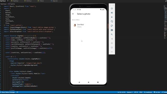Image resolution: width=167 pixels, height=94 pixels.
Task: Tap the phone's bottom recents navigation button
Action: [98, 82]
